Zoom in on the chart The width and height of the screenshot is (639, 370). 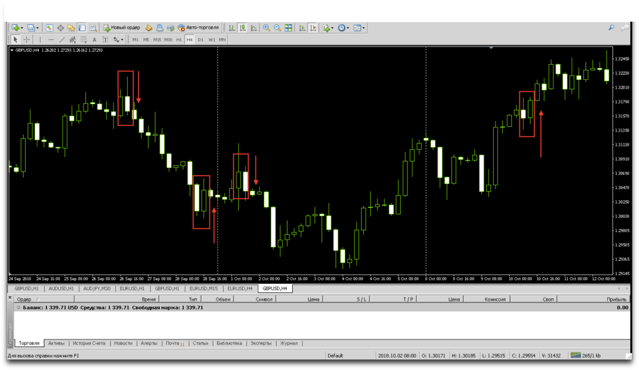[266, 28]
